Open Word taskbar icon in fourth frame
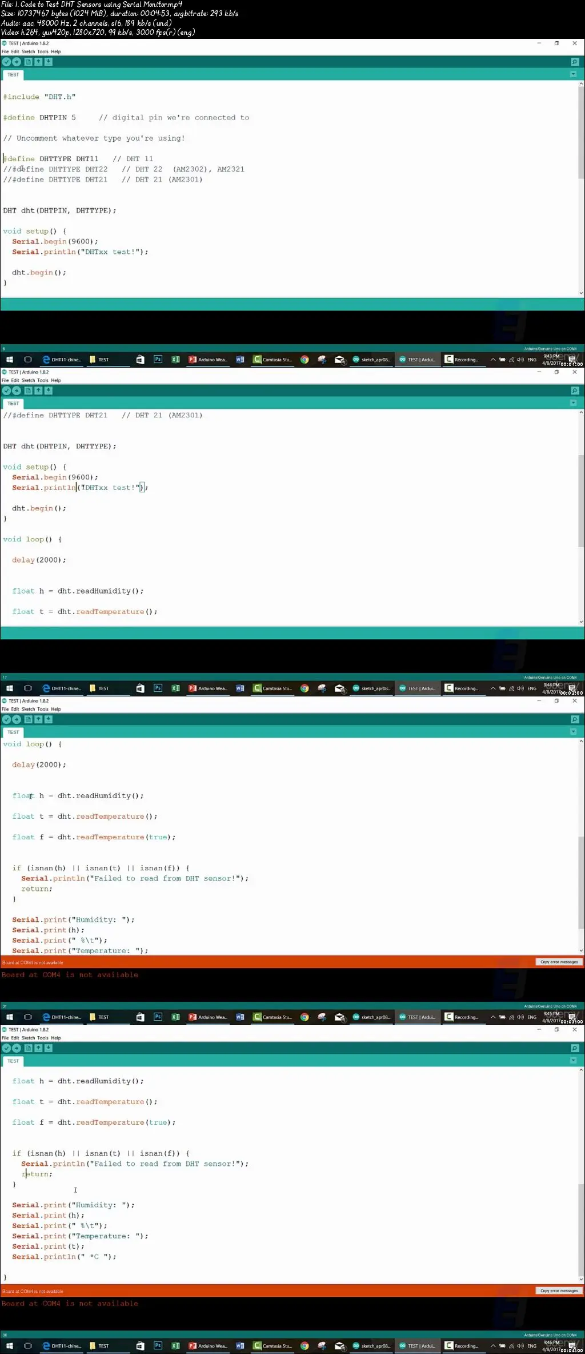585x1354 pixels. (240, 1346)
